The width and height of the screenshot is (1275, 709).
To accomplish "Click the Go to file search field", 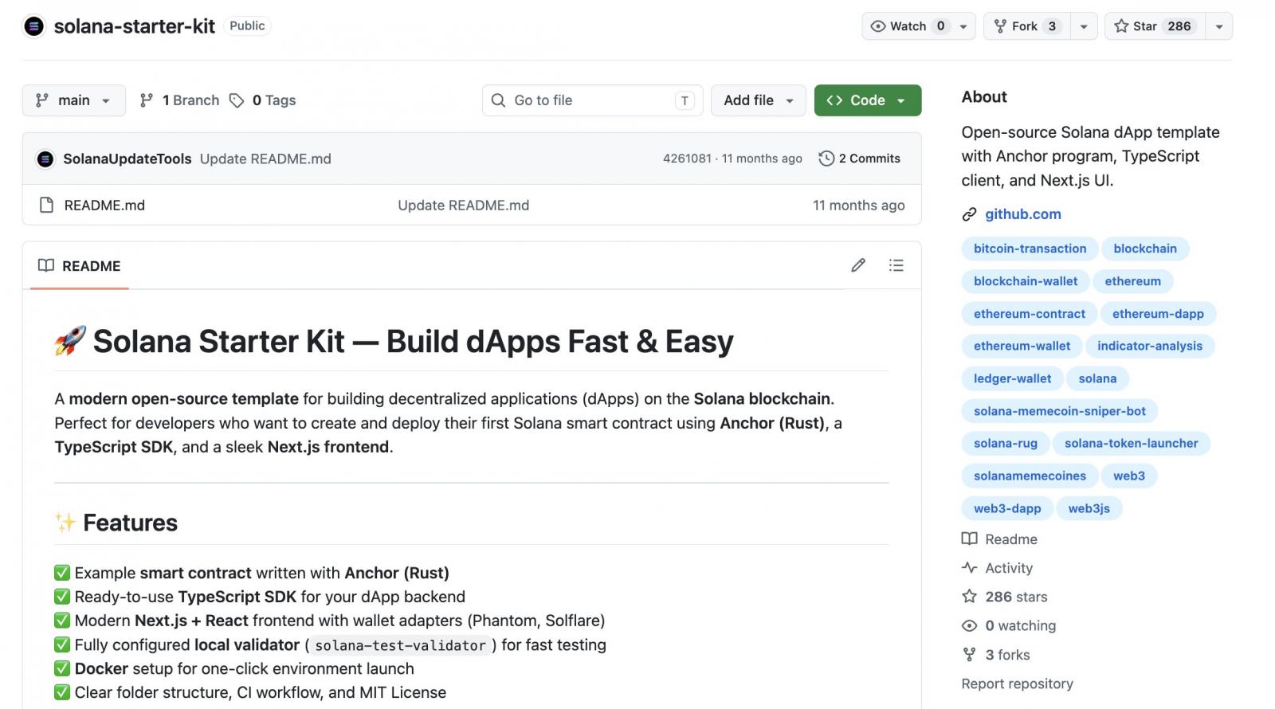I will (x=593, y=100).
